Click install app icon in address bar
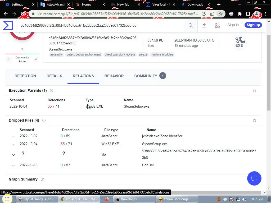 [204, 14]
